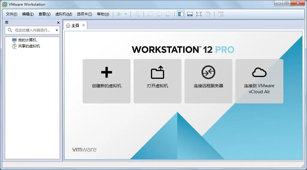Toggle the thumbnail bar view icon
This screenshot has width=307, height=170.
[190, 14]
